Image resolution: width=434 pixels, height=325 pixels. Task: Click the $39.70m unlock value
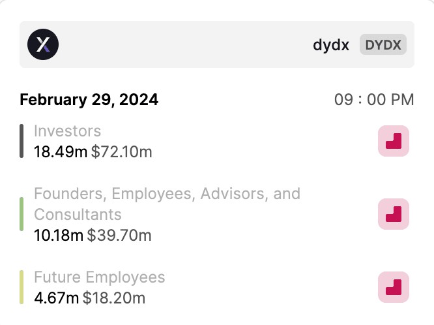(x=119, y=236)
